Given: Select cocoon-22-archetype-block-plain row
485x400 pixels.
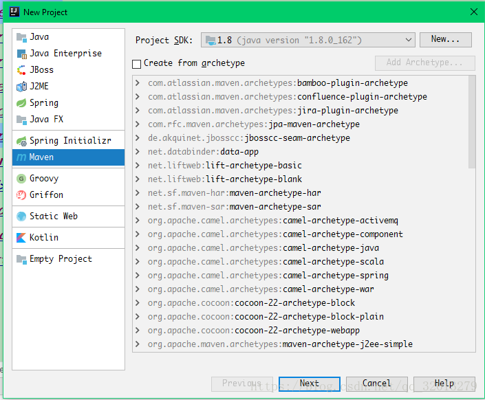Looking at the screenshot, I should click(x=300, y=317).
